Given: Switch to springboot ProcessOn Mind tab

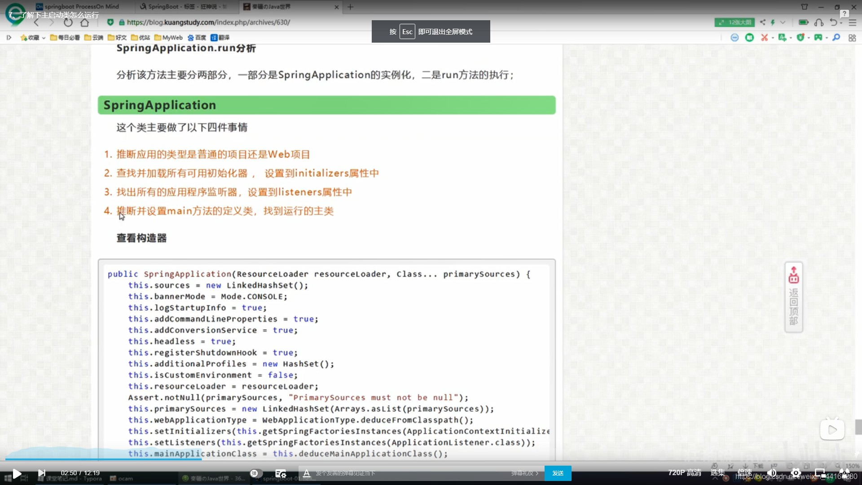Looking at the screenshot, I should click(81, 7).
